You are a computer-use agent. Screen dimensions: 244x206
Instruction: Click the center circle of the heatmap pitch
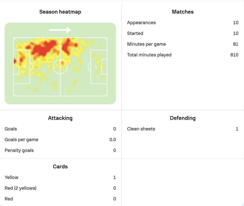[x=60, y=67]
